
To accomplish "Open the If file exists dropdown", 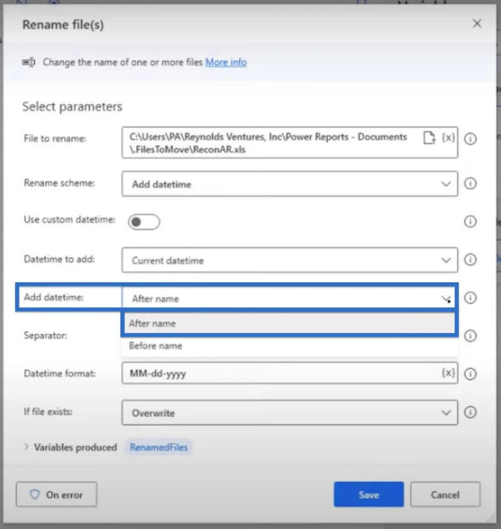I will click(x=290, y=413).
